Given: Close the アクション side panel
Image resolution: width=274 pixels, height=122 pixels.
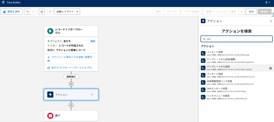Looking at the screenshot, I should click(x=271, y=21).
